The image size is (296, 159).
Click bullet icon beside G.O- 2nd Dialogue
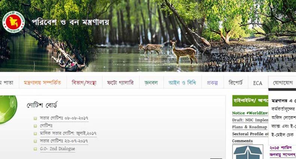tap(35, 149)
